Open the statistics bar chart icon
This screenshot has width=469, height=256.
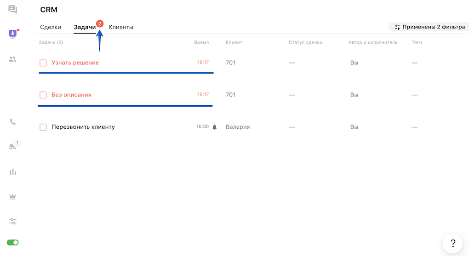(x=13, y=172)
